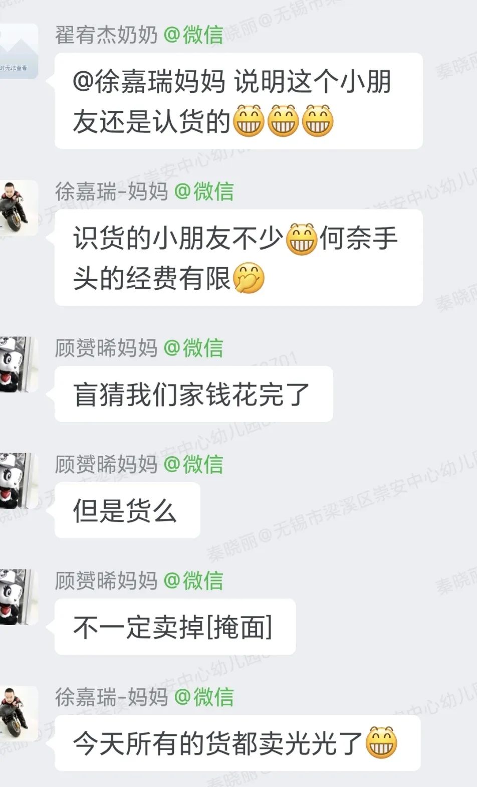Tap the panda avatar beside 不一定卖掉
This screenshot has height=787, width=477.
(x=19, y=597)
